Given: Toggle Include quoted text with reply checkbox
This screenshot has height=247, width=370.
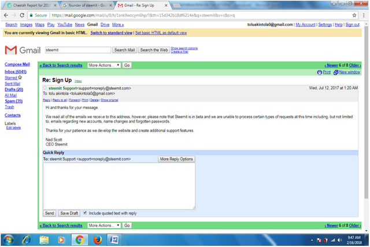Looking at the screenshot, I should point(85,213).
